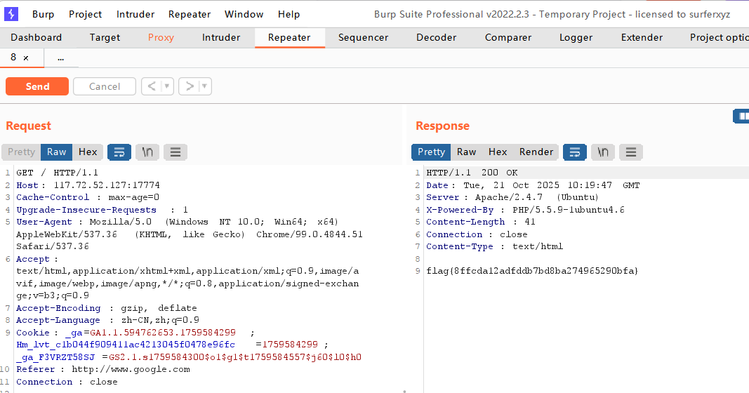Open the Help menu
Viewport: 749px width, 393px height.
[x=289, y=14]
